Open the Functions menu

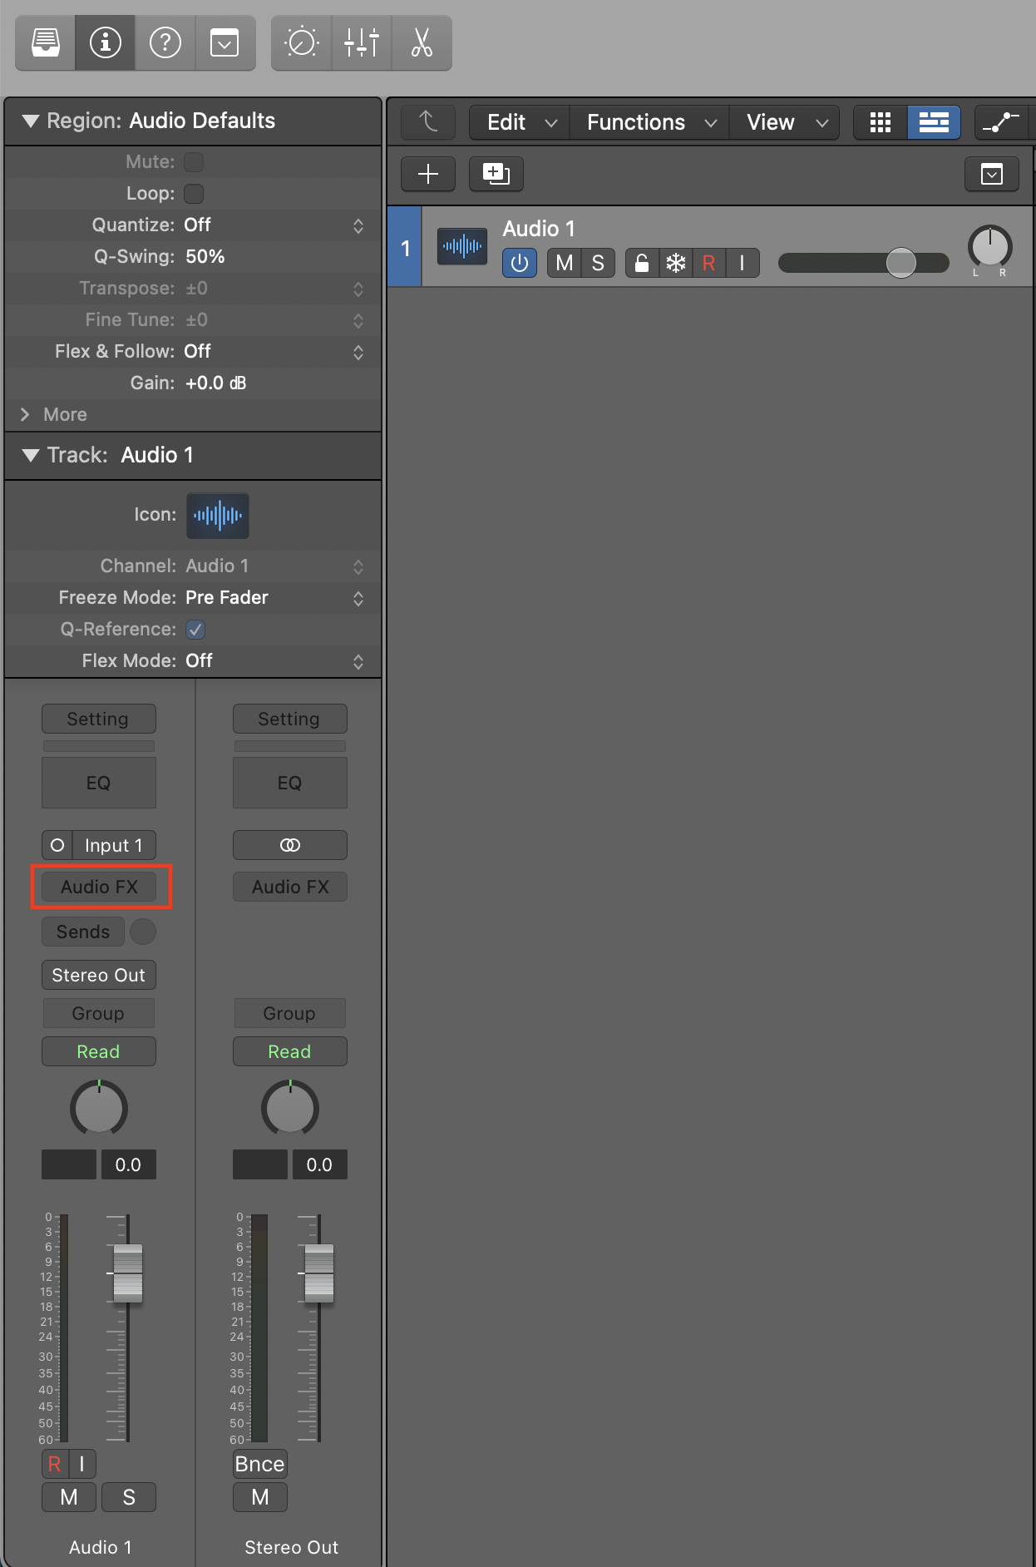pyautogui.click(x=650, y=122)
